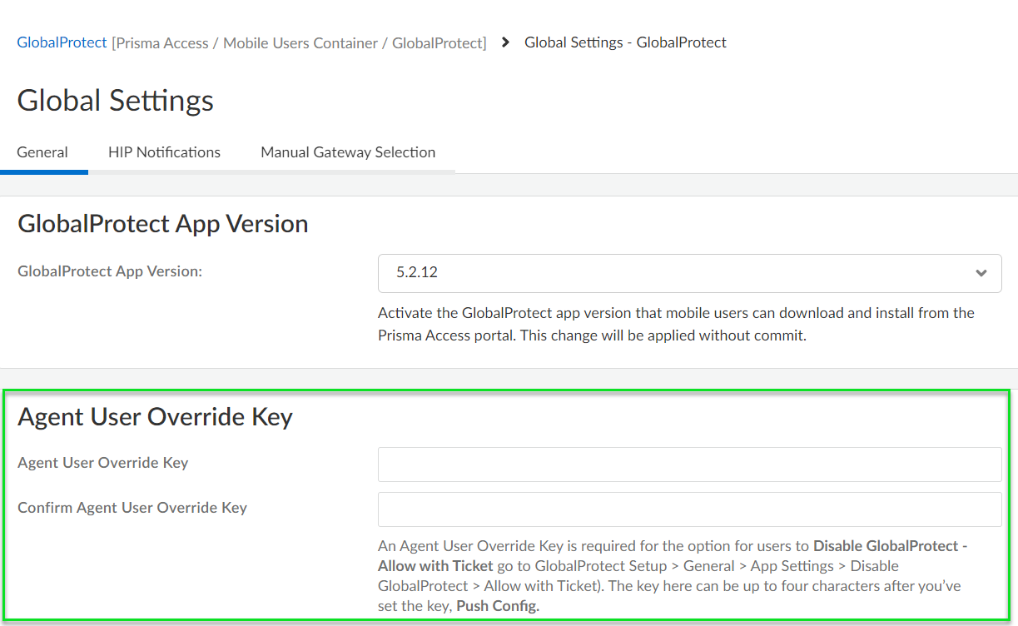Click the 'GlobalProtect App Version:' field label
Screen dimensions: 1018x626
pos(110,271)
